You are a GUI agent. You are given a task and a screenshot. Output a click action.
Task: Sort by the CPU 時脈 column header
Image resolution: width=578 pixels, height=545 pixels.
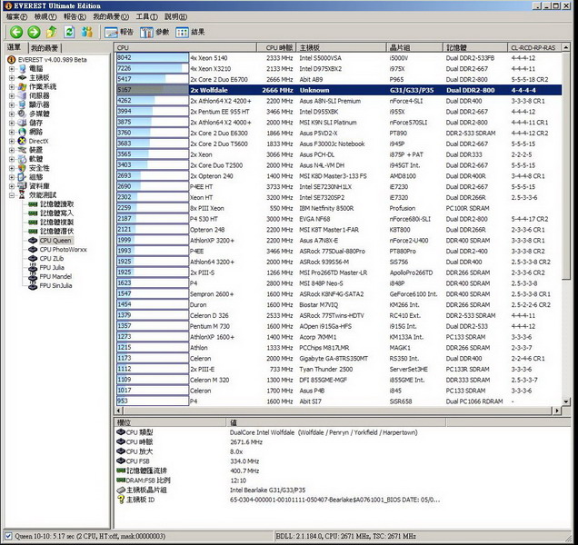tap(276, 47)
